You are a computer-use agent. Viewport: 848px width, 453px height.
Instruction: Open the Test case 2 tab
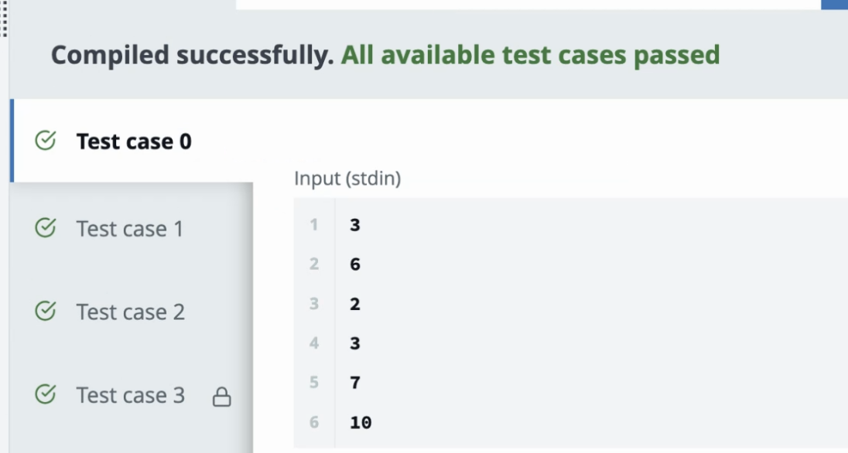click(x=130, y=312)
